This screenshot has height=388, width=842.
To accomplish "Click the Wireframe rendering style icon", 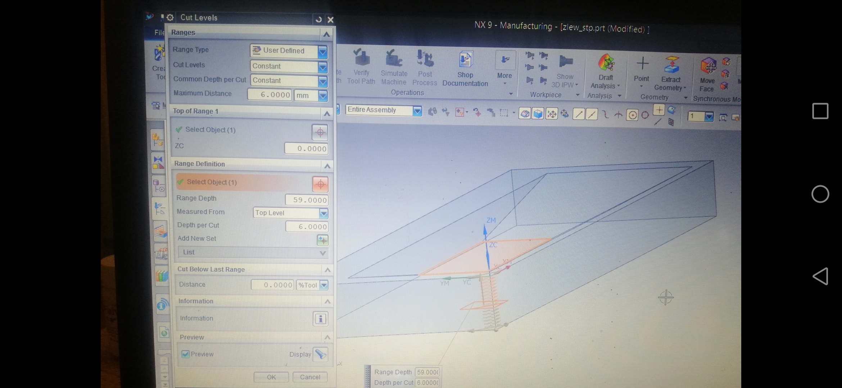I will (525, 114).
